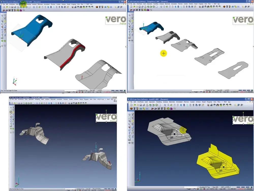
Task: Click Toggle in five-part FlangeDemo1 status bar
Action: (x=196, y=92)
